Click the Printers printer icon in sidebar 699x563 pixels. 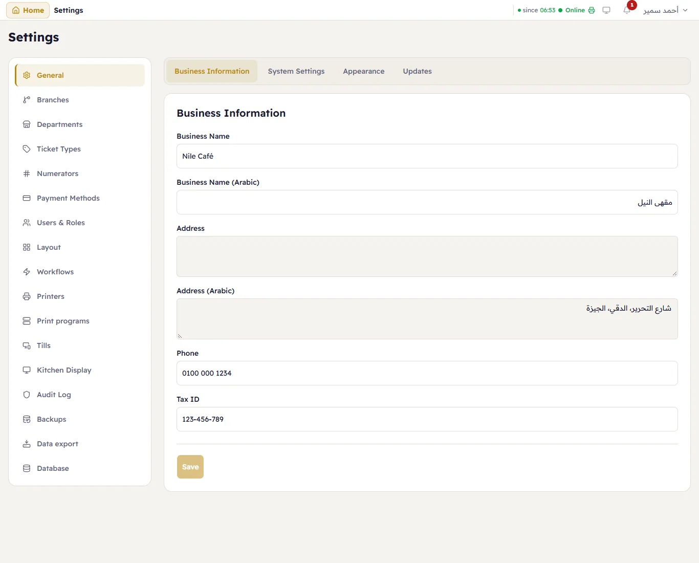(27, 296)
